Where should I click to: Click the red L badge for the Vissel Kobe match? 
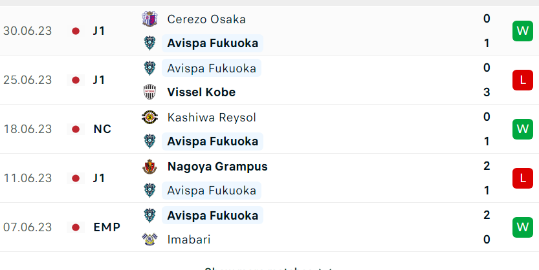pos(523,80)
